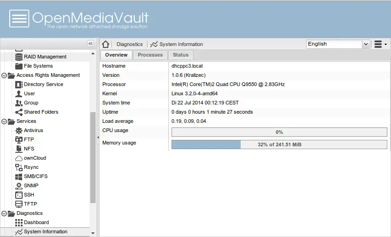Click the SNMP gear icon
The height and width of the screenshot is (237, 391).
click(19, 186)
